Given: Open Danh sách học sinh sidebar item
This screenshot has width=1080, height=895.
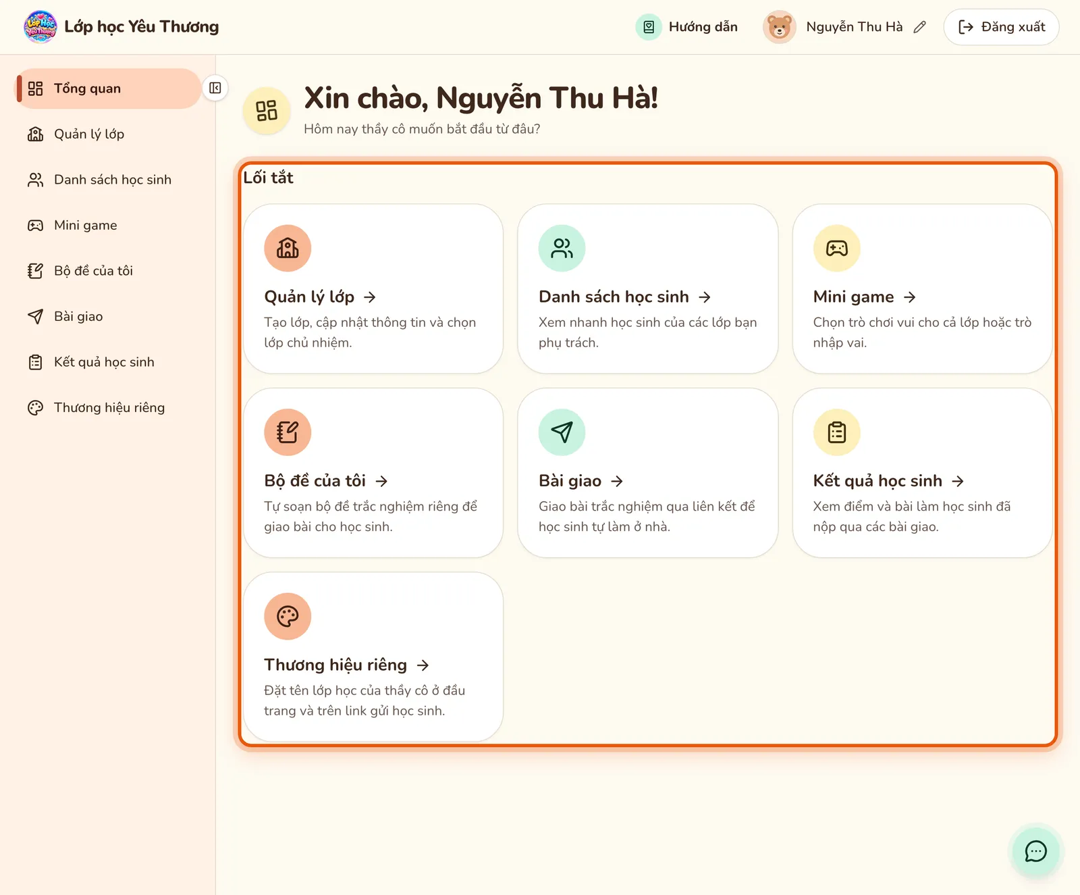Looking at the screenshot, I should 108,180.
